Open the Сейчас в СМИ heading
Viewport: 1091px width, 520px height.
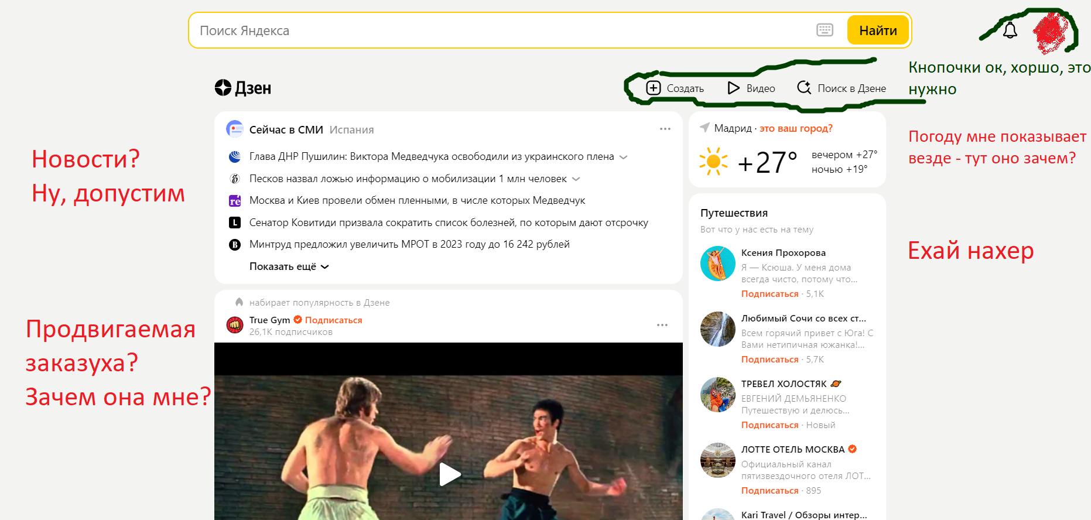click(286, 129)
